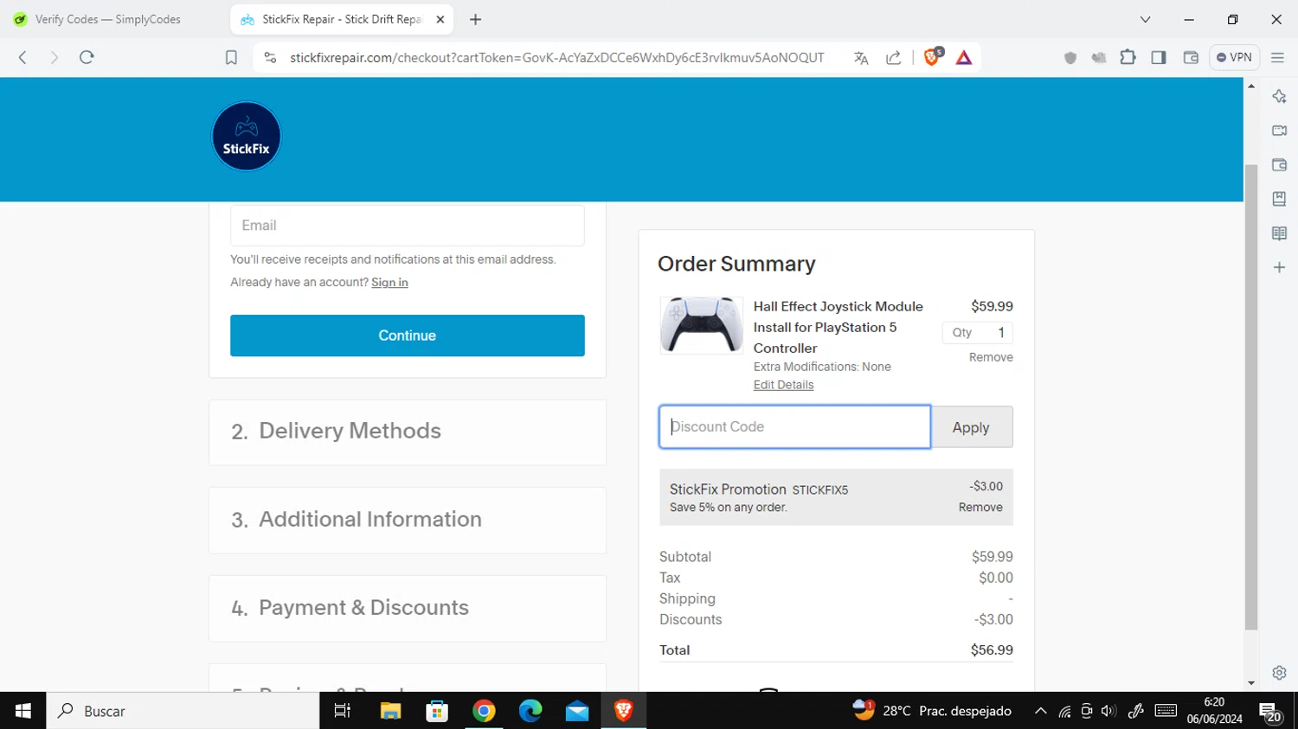Open Task View on taskbar
The image size is (1298, 729).
[x=343, y=711]
